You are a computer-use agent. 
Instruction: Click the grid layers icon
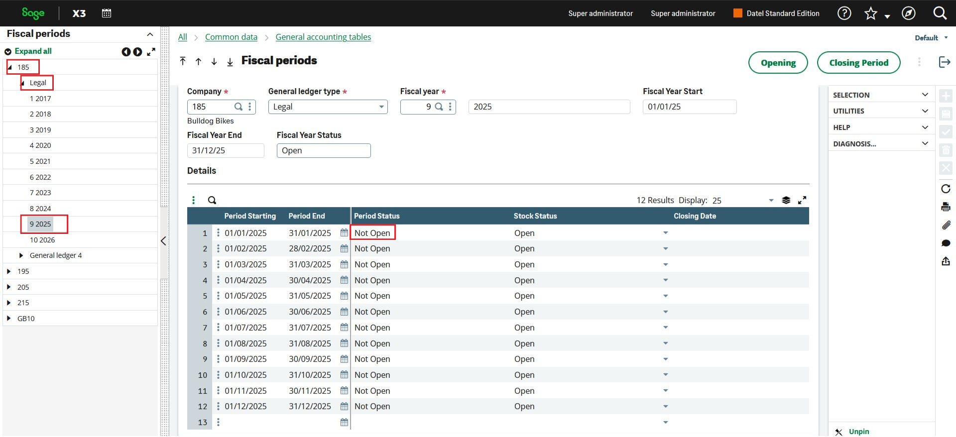coord(786,200)
